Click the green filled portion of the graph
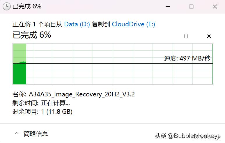Viewport: 225px width, 143px height. (20, 74)
